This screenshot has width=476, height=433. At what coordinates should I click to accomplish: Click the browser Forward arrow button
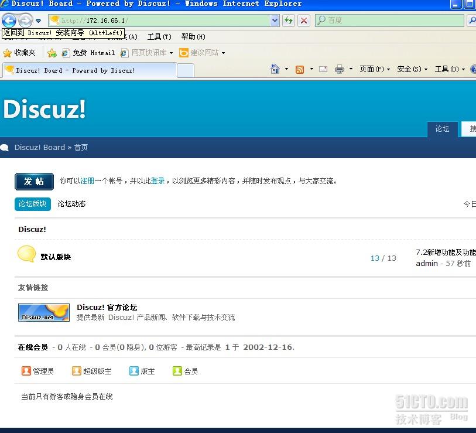coord(25,21)
